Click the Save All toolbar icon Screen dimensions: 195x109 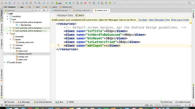pos(6,3)
